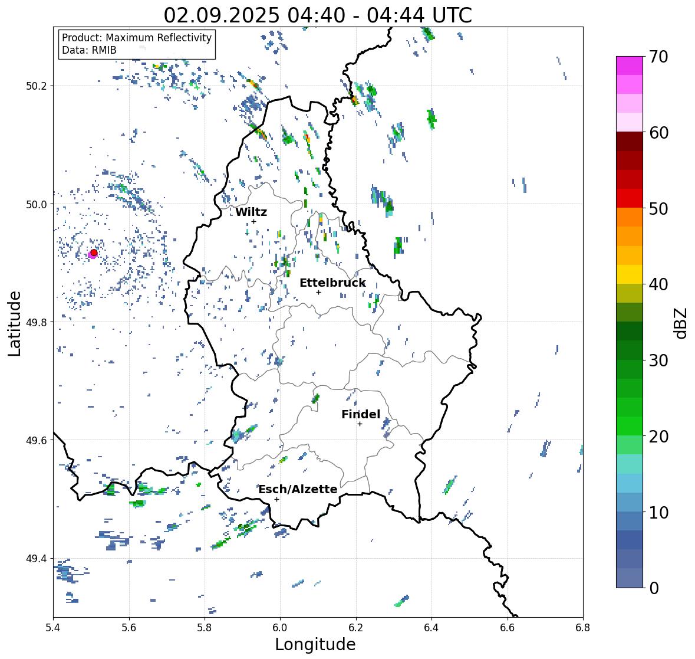
Task: Click the title timestamp 02.09.2025 04:40 - 04:44 UTC
Action: [318, 15]
